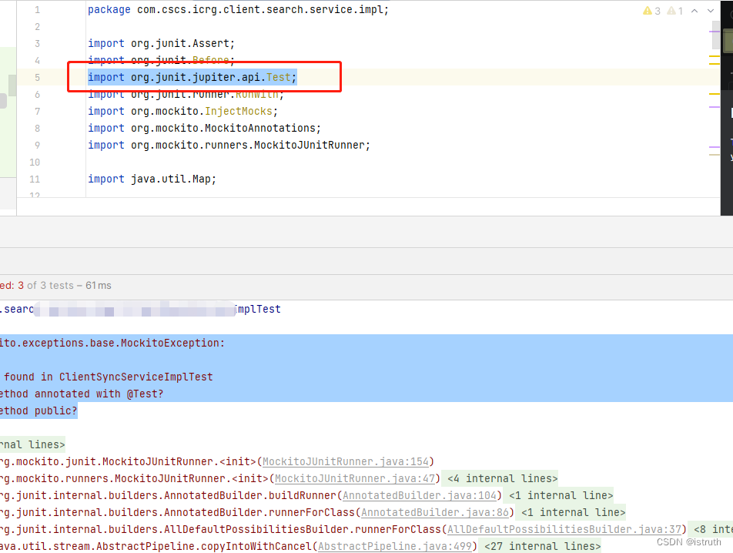This screenshot has width=733, height=553.
Task: Jump to previous problem with up arrow icon
Action: coord(694,10)
